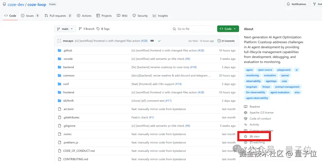Screen dimensions: 322x163
Task: Click the .prettierrc.js file icon
Action: tap(60, 142)
